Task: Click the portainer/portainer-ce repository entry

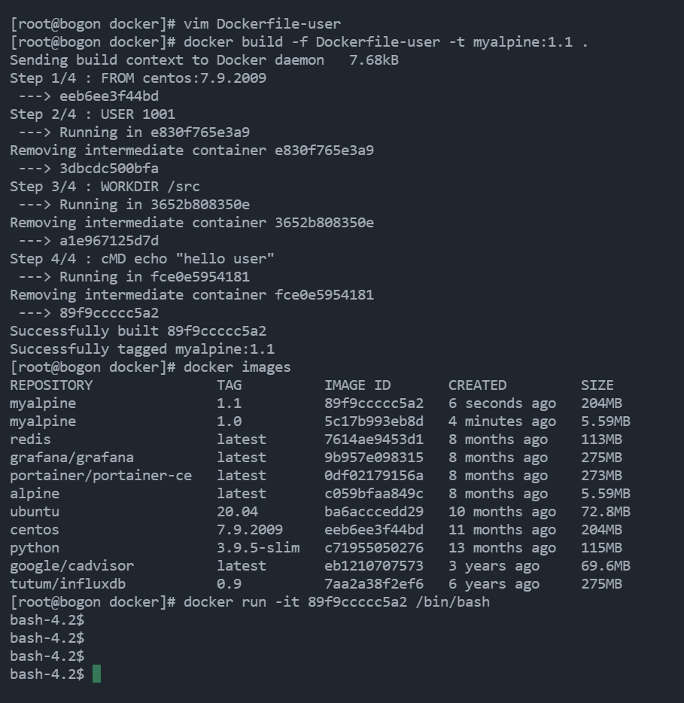Action: point(101,475)
